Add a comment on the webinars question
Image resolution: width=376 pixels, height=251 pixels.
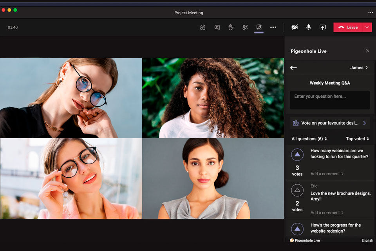click(x=327, y=174)
